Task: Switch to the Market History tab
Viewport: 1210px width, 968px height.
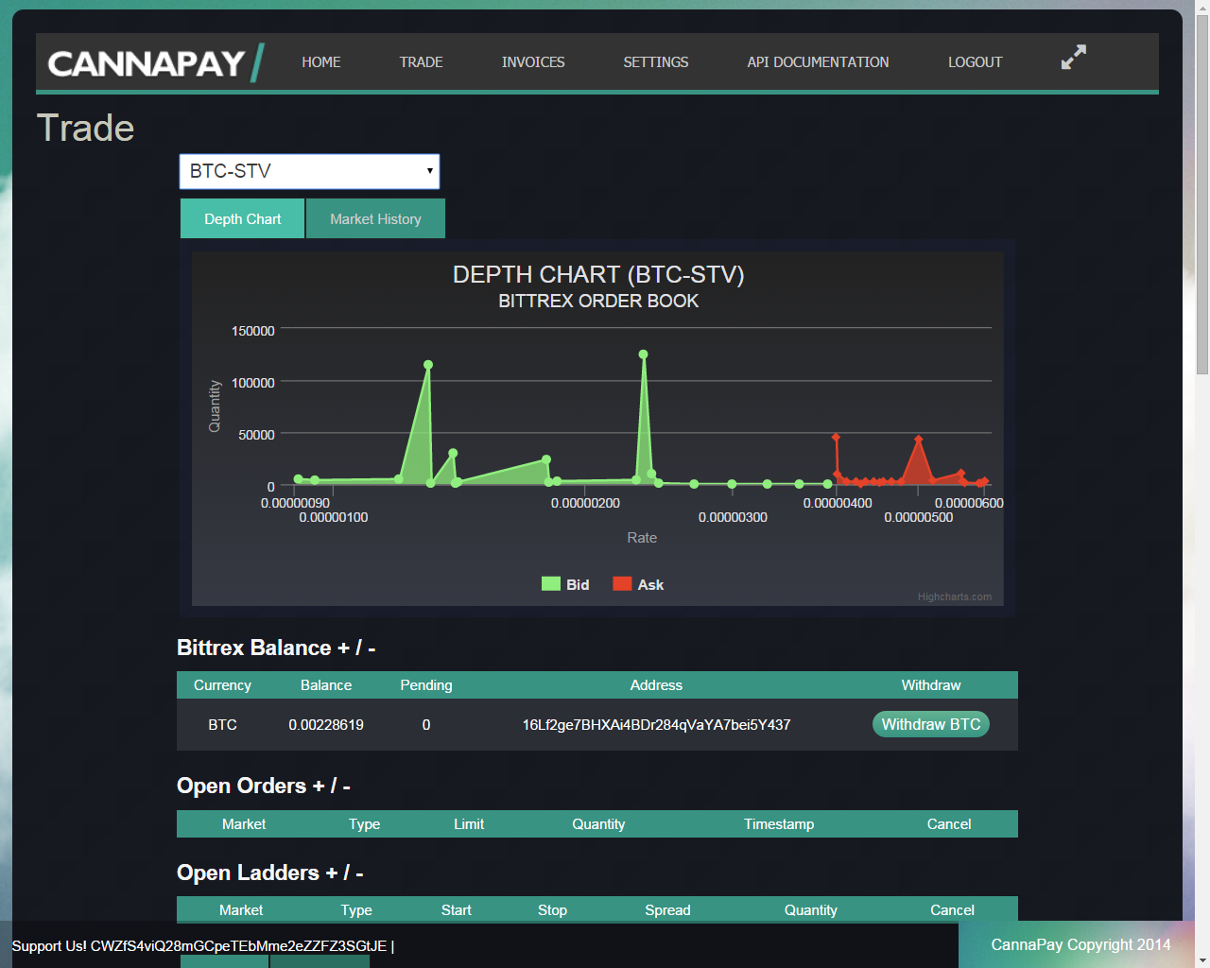Action: [x=375, y=218]
